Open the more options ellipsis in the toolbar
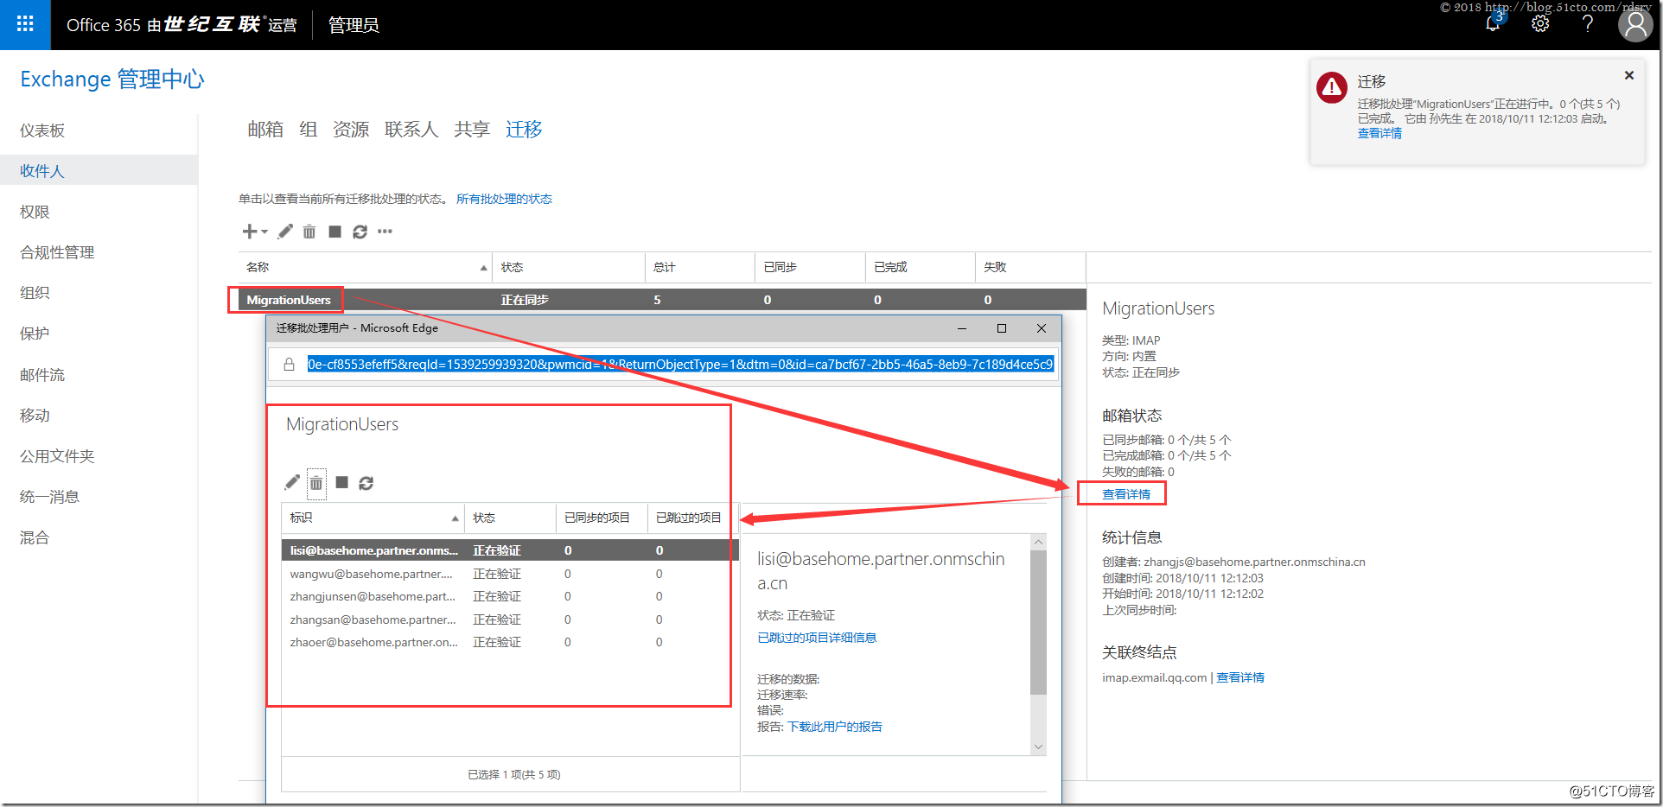 pyautogui.click(x=385, y=232)
